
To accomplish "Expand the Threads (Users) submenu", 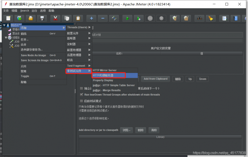I will [79, 27].
